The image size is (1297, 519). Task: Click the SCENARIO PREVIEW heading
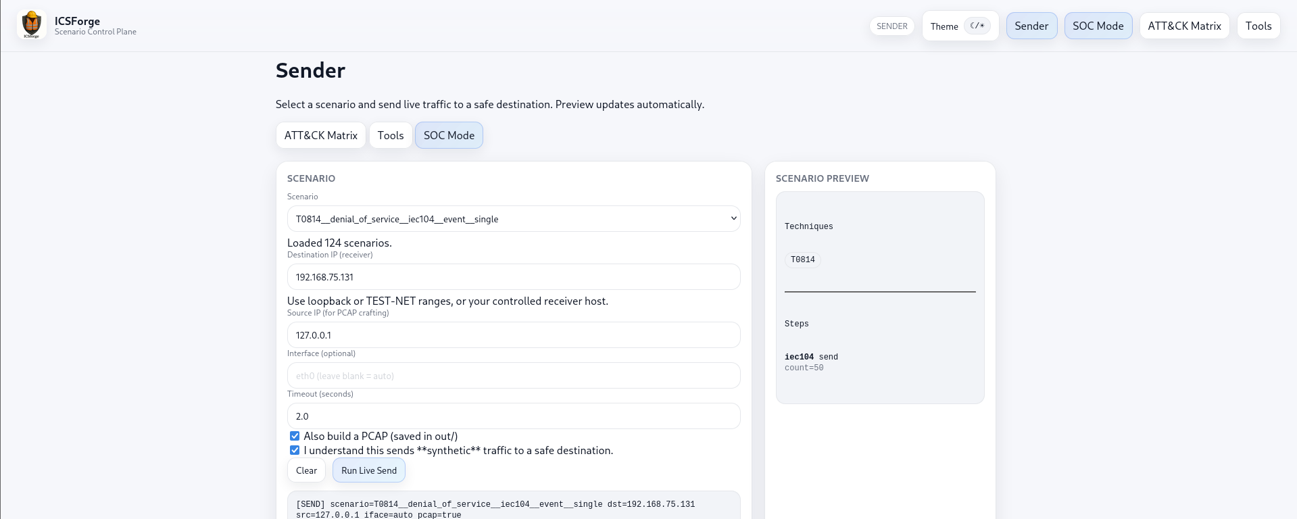pos(823,178)
